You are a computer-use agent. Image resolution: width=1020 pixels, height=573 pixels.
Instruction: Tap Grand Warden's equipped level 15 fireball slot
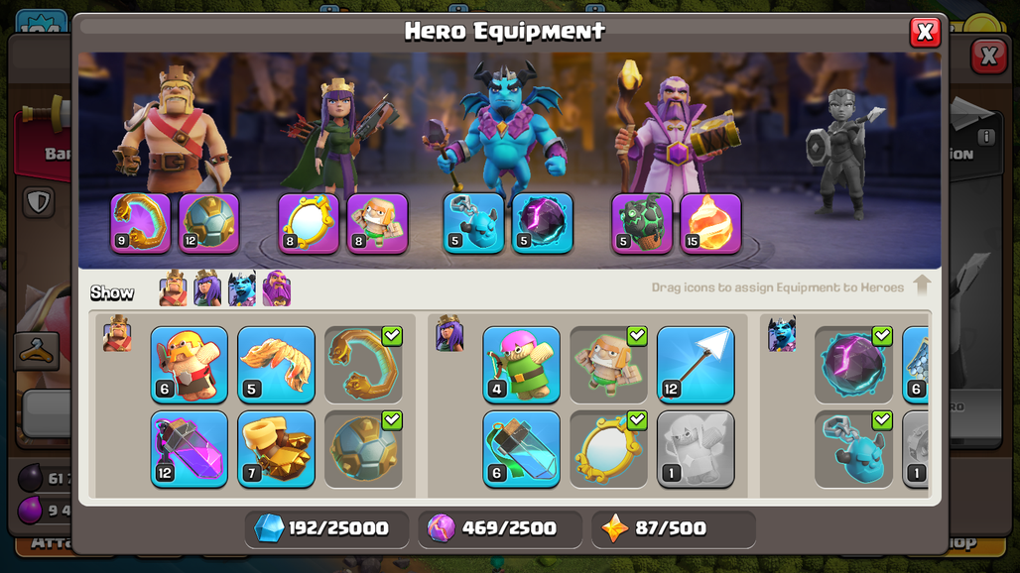(710, 223)
